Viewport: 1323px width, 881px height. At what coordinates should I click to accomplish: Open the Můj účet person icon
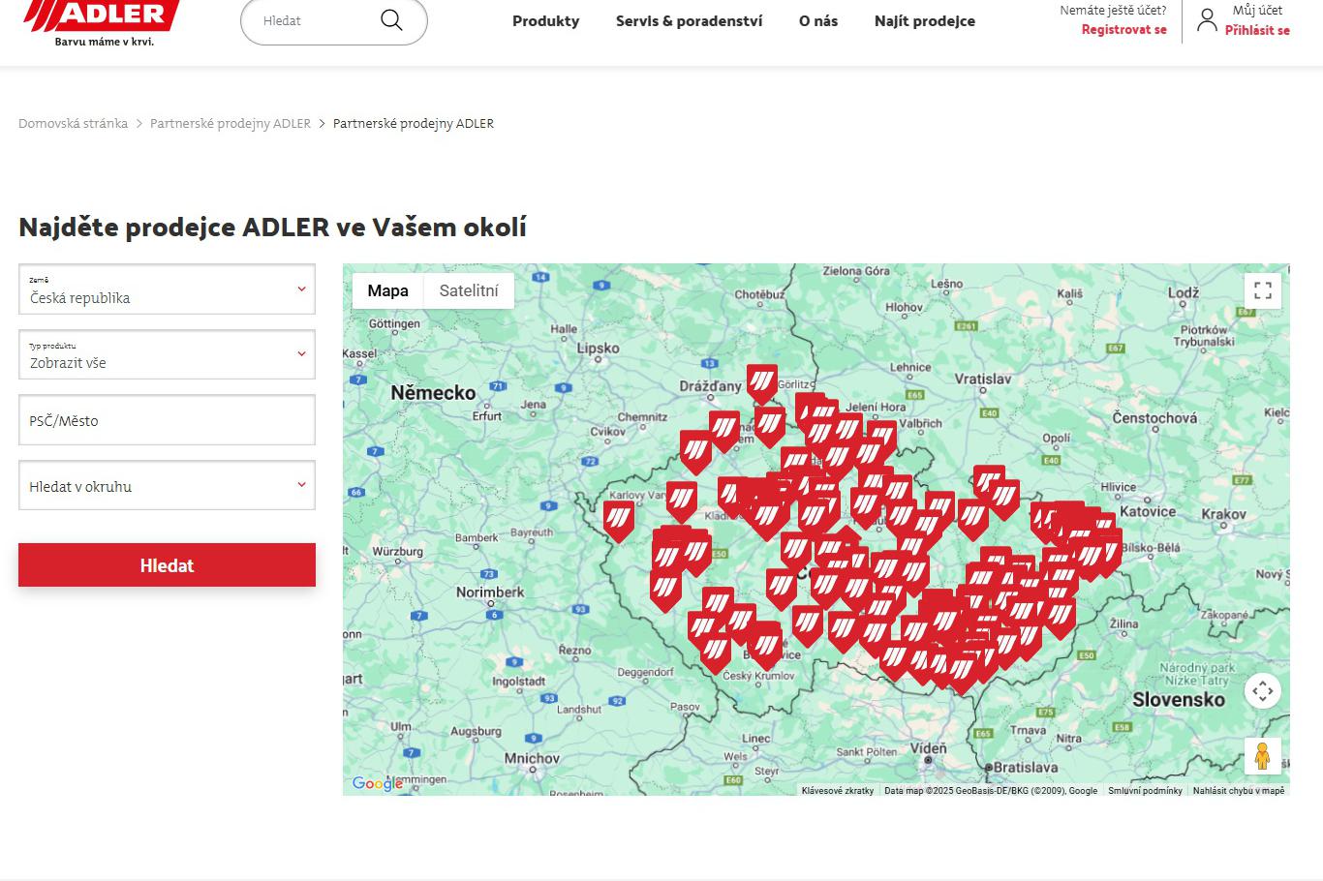pyautogui.click(x=1207, y=19)
